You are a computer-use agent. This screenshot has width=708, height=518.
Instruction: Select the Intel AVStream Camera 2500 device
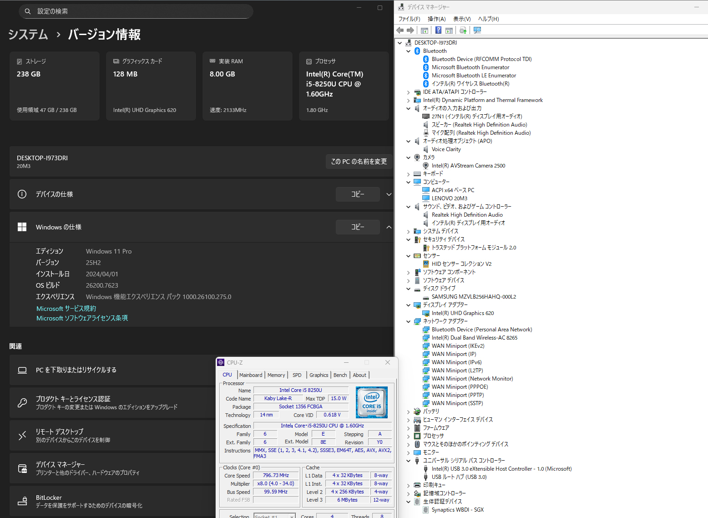[x=468, y=166]
